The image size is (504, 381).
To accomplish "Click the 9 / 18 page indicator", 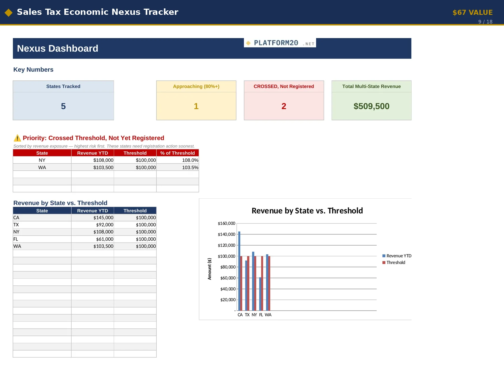I will [485, 22].
